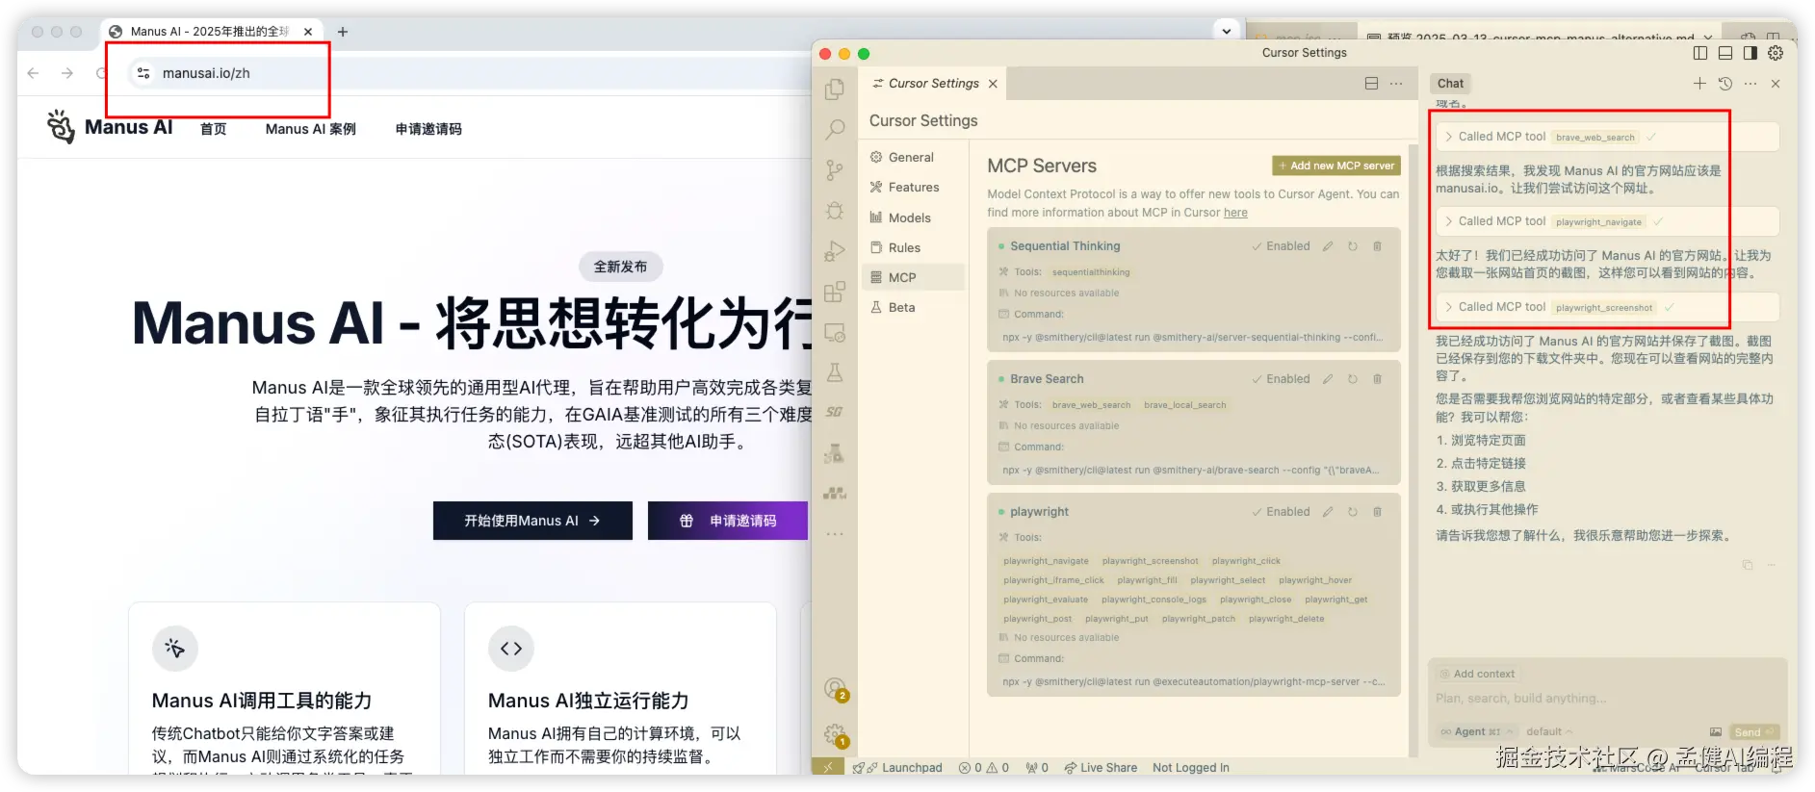Screen dimensions: 1815x792
Task: Expand the playwright_screenshot MCP tool call
Action: pos(1606,307)
